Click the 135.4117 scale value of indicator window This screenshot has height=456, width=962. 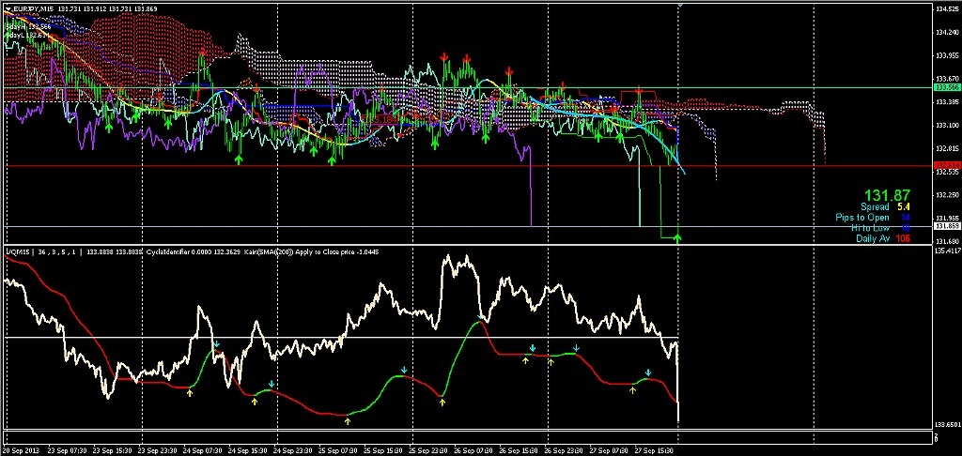point(947,251)
